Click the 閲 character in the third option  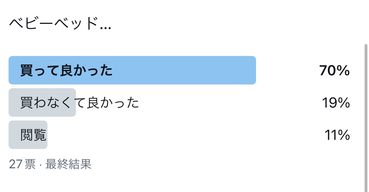coord(27,135)
